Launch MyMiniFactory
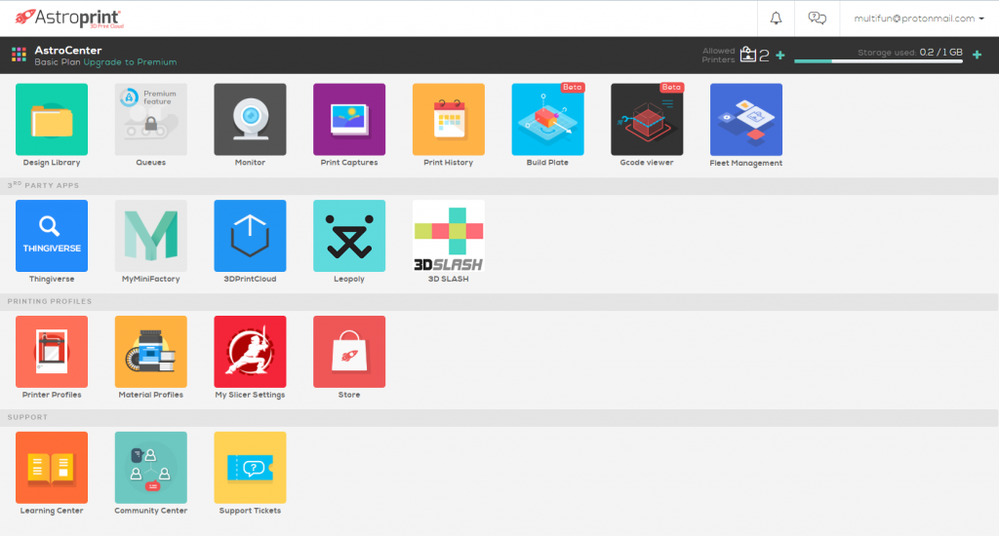Image resolution: width=999 pixels, height=536 pixels. [151, 236]
